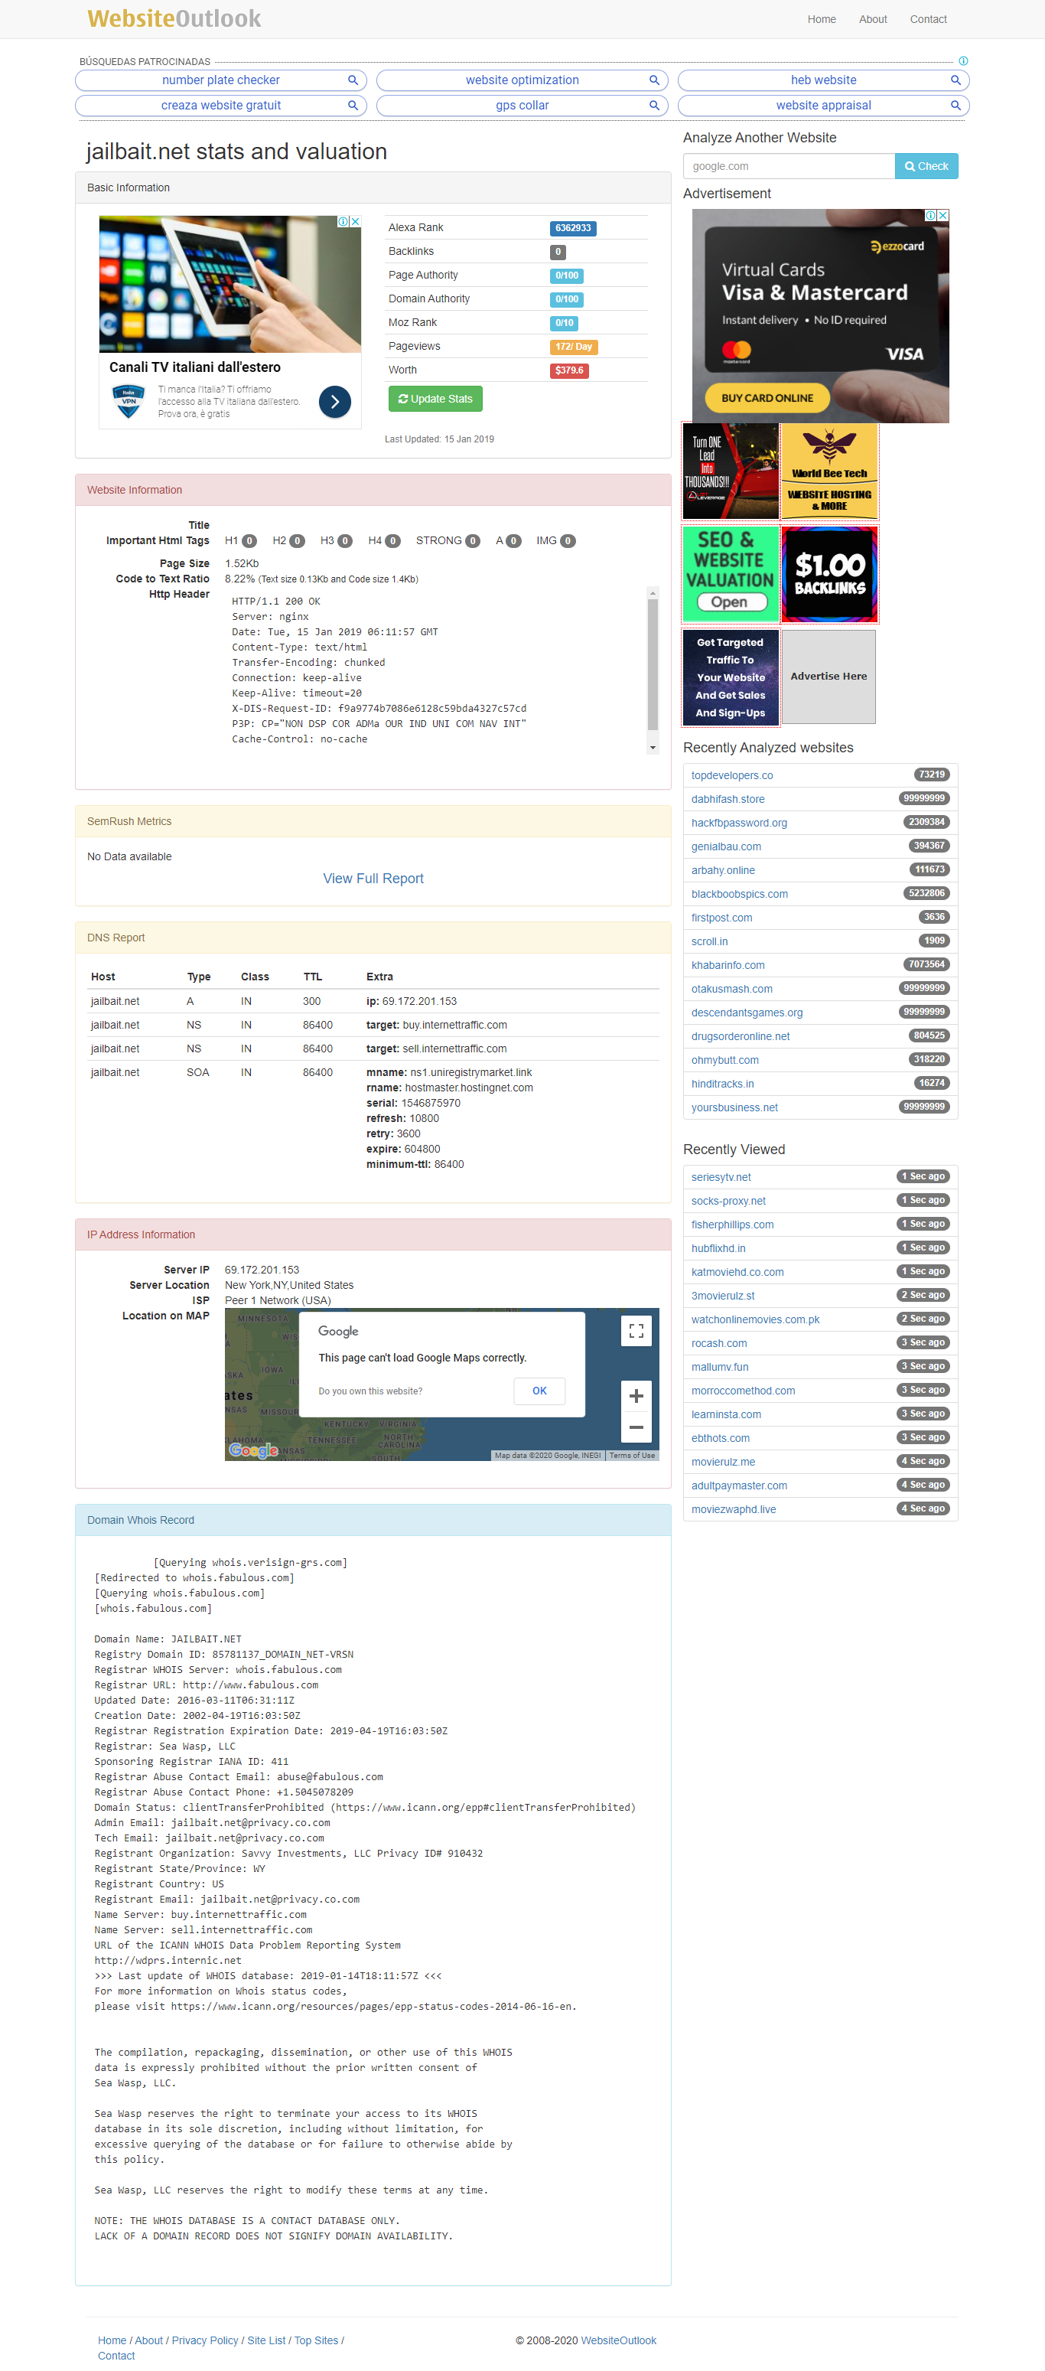The height and width of the screenshot is (2371, 1045).
Task: Open footer Top Sites link
Action: (x=315, y=2340)
